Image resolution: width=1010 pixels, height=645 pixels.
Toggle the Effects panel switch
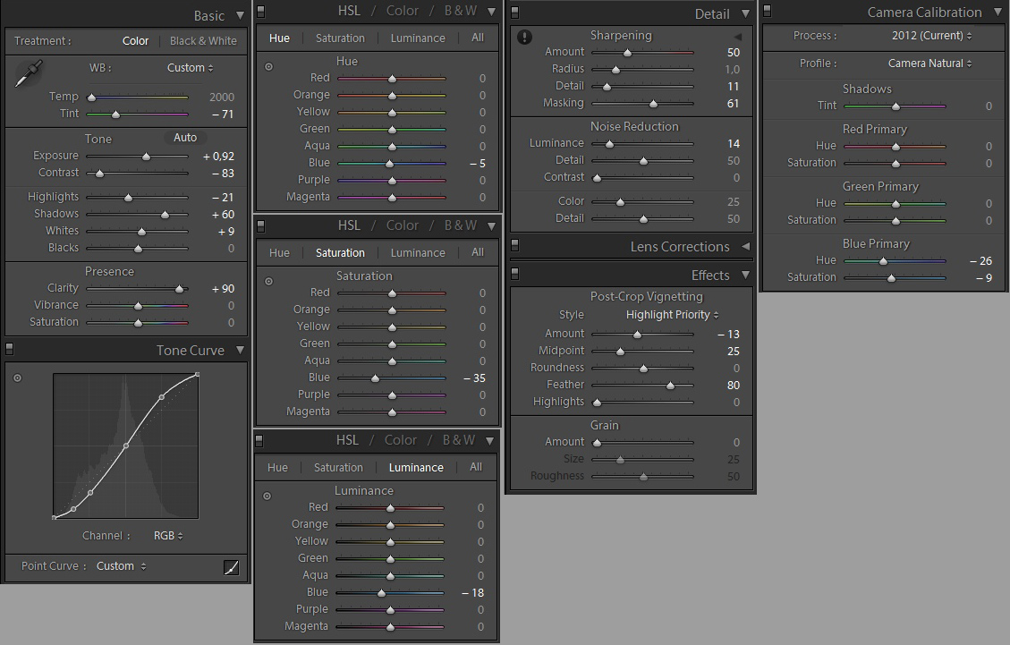click(514, 274)
